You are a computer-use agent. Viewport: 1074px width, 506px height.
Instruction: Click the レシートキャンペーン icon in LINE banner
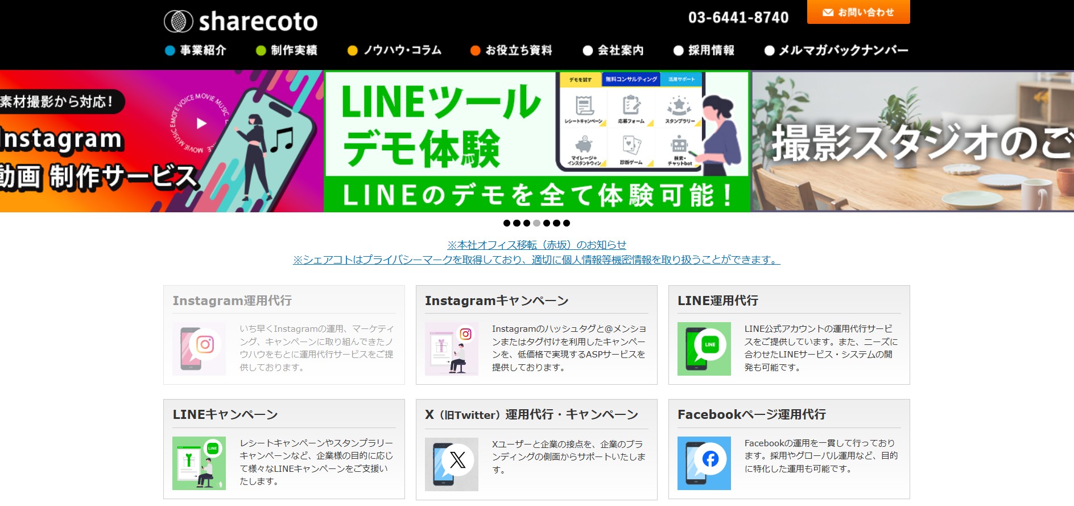click(584, 110)
